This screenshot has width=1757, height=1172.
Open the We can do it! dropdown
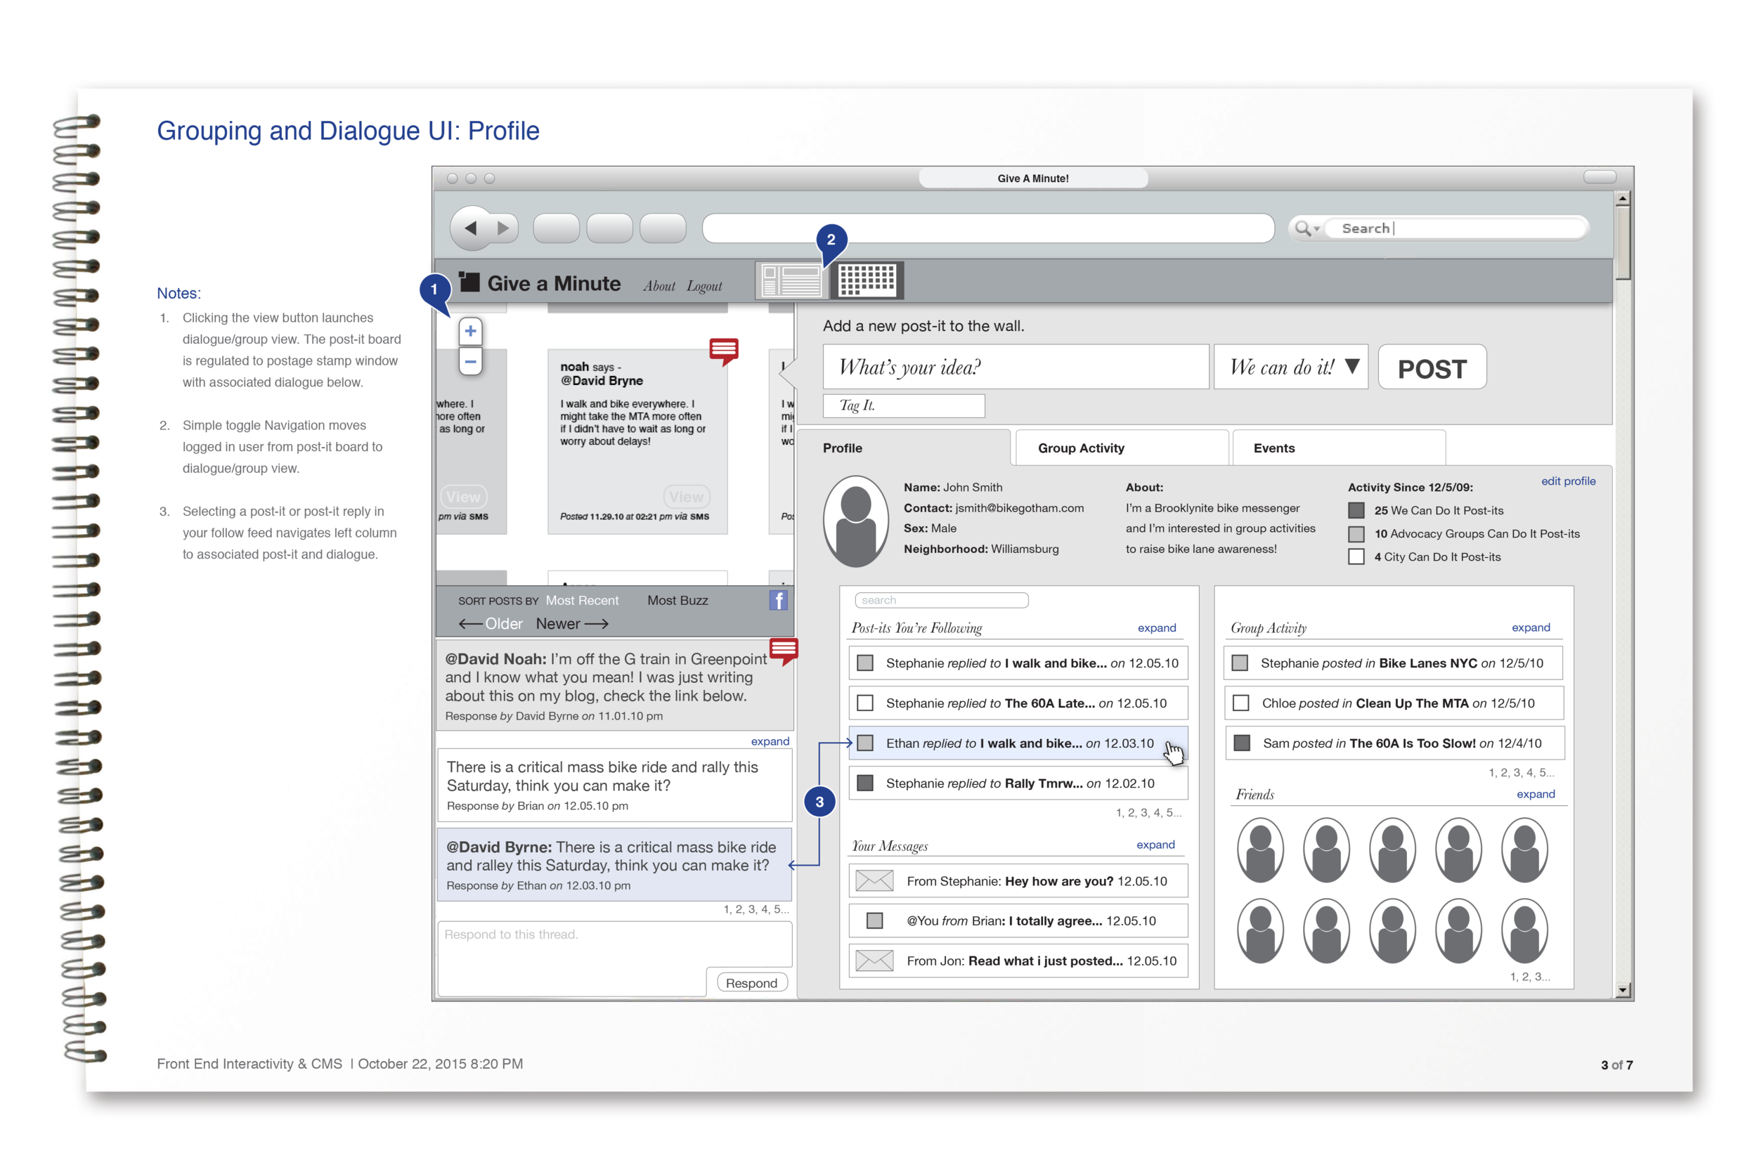tap(1290, 366)
